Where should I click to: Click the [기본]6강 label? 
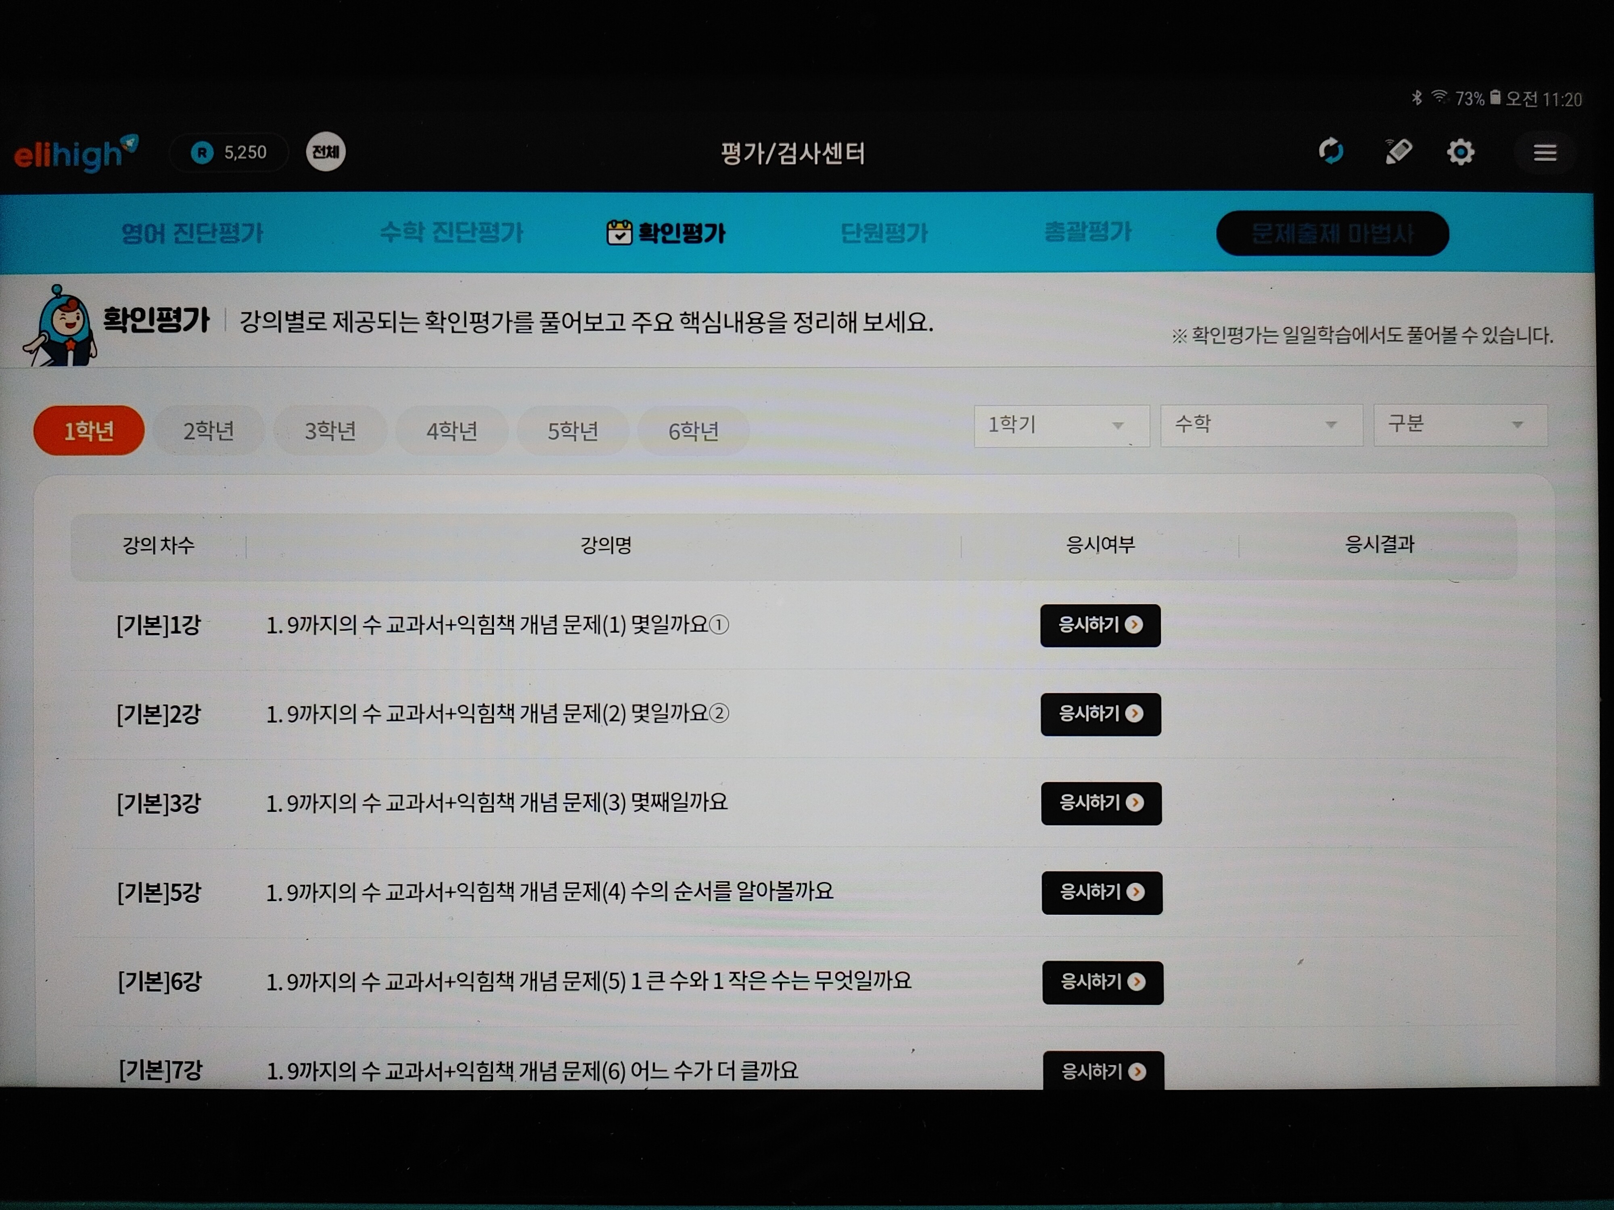pos(160,982)
